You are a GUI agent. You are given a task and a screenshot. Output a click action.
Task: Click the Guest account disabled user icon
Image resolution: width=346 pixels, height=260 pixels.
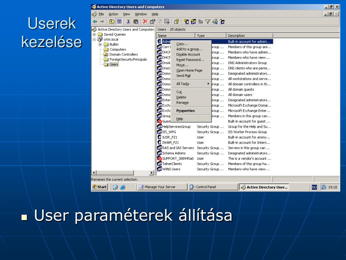pos(159,121)
